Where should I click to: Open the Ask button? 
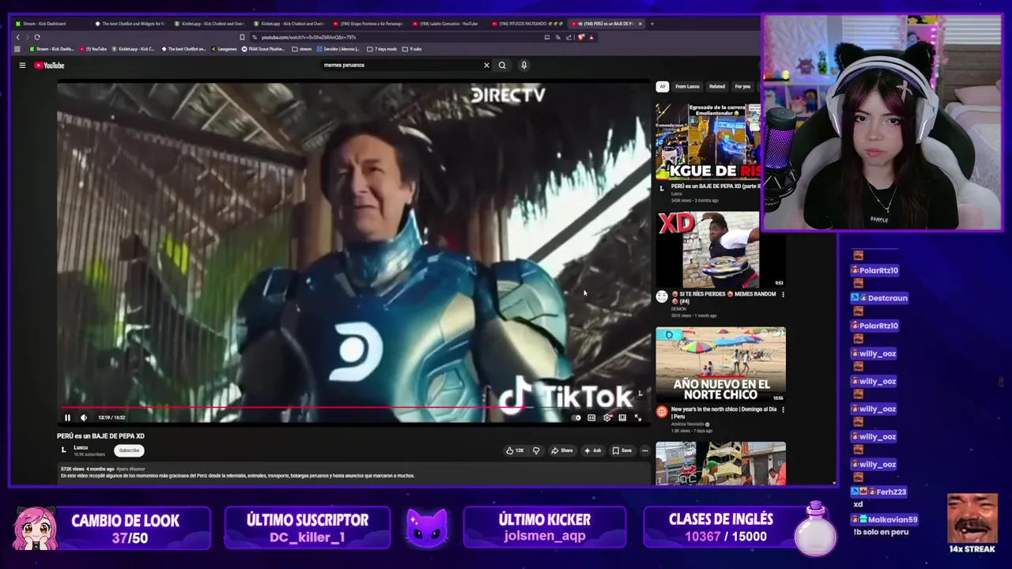pyautogui.click(x=592, y=450)
